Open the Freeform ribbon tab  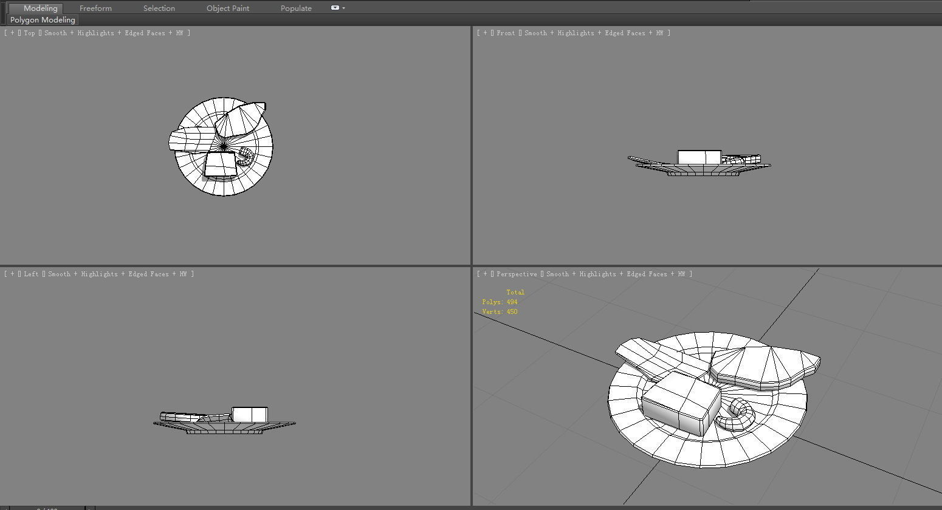pyautogui.click(x=95, y=8)
